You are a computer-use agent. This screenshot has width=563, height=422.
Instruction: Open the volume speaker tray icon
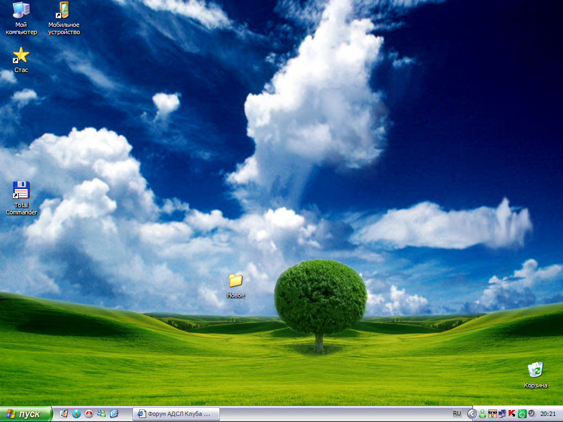tap(532, 414)
